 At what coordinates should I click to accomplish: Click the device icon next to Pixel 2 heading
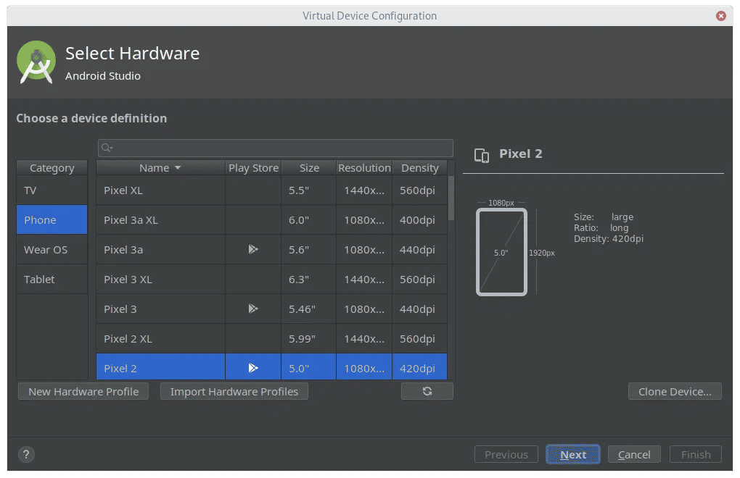point(482,155)
